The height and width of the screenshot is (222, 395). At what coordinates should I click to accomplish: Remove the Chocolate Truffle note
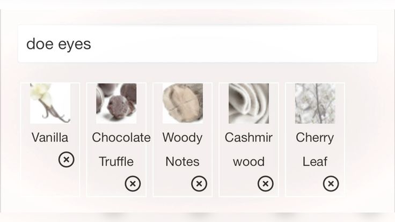click(x=133, y=184)
